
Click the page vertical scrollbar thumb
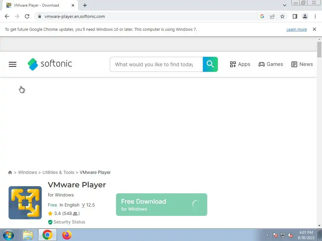pyautogui.click(x=319, y=50)
